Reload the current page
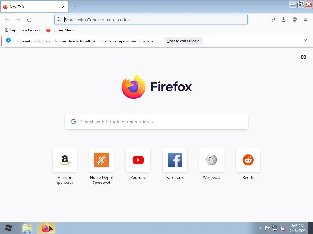Screen dimensions: 313x234 (29, 20)
